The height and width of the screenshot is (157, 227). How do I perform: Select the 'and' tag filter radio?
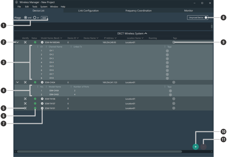coord(26,18)
